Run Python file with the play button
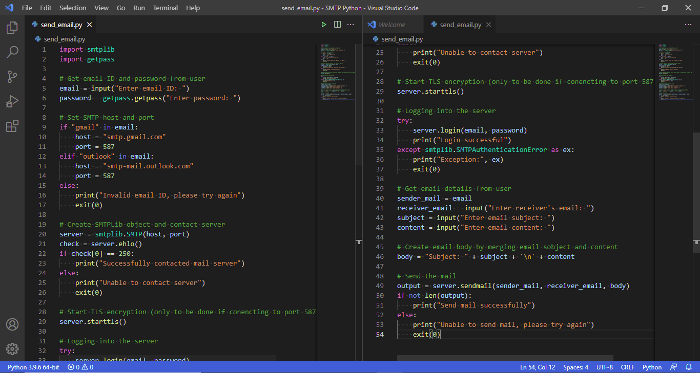 point(323,25)
